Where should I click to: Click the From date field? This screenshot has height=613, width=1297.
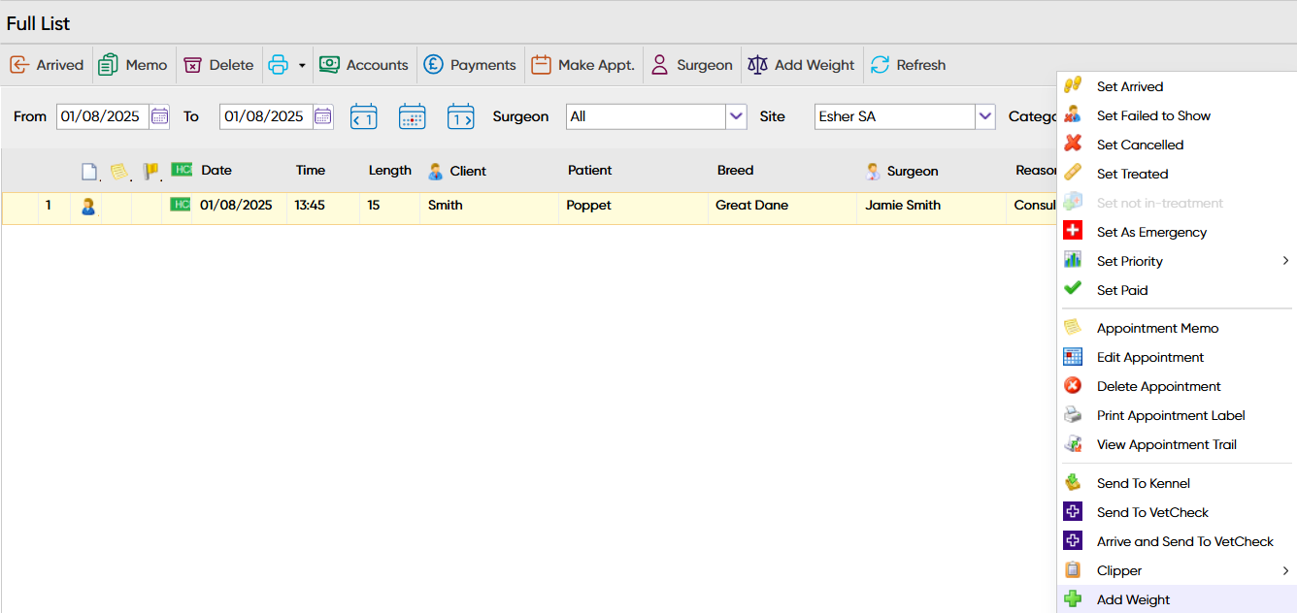pyautogui.click(x=103, y=116)
